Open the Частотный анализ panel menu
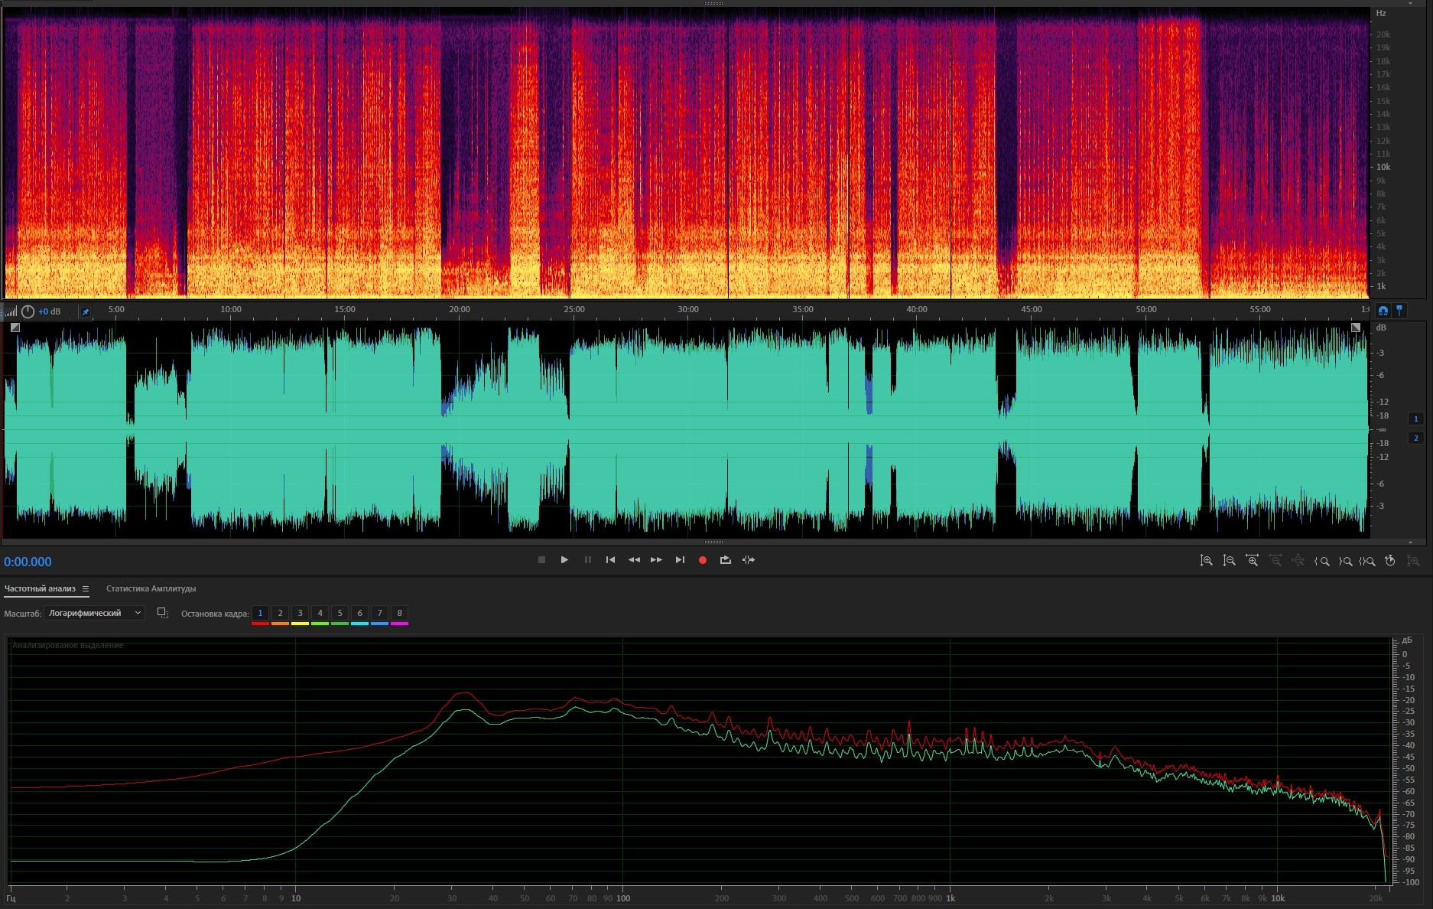The width and height of the screenshot is (1433, 909). coord(86,588)
